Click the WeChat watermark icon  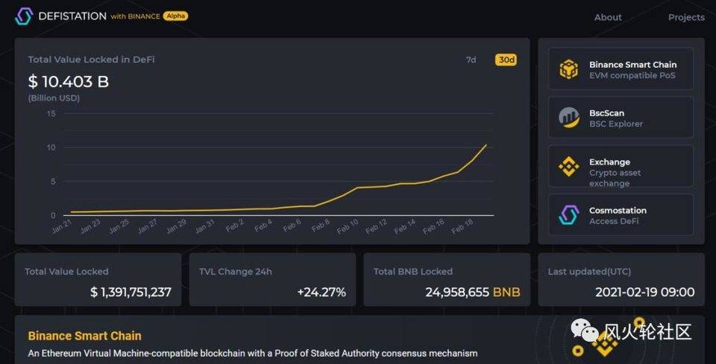coord(585,331)
